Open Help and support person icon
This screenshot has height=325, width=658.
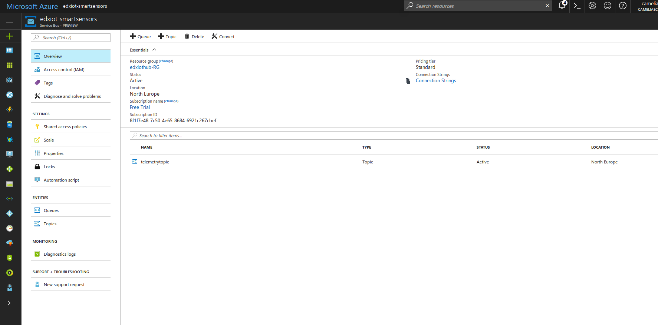10,288
